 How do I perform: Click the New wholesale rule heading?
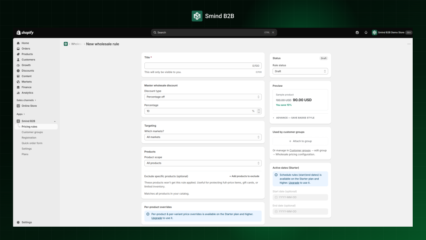coord(102,44)
